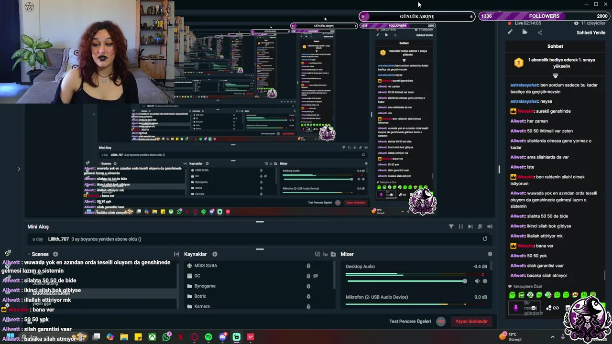Screen dimensions: 612x344
Task: Add a new source in Kaynaklar
Action: [215, 254]
